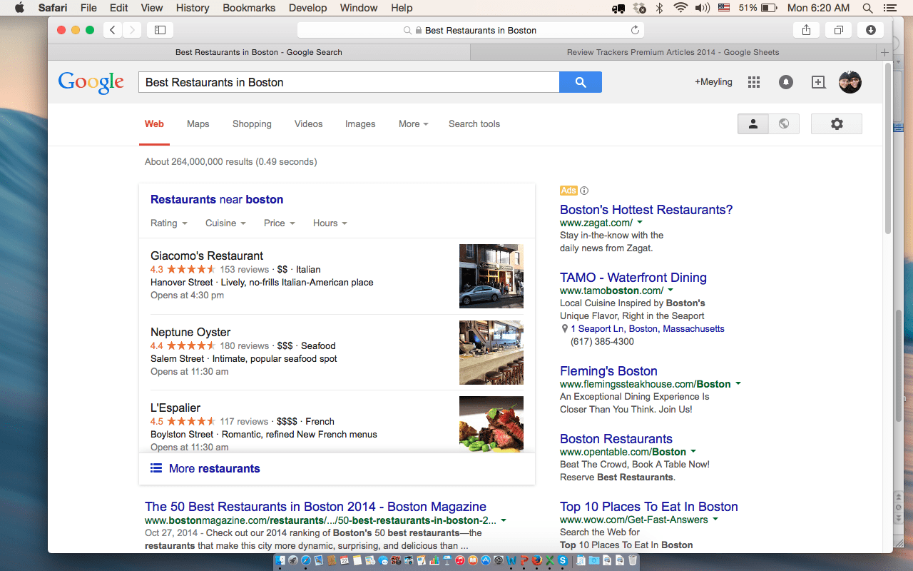
Task: Expand the bostonmagazine.com result arrow
Action: [x=504, y=520]
